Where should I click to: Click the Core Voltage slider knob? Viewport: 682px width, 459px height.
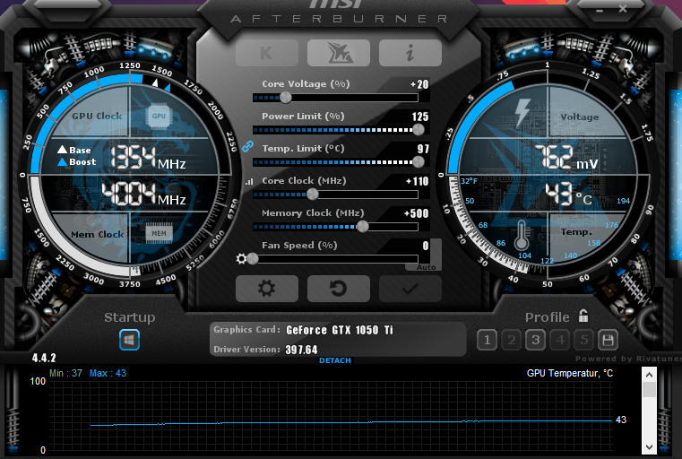286,98
